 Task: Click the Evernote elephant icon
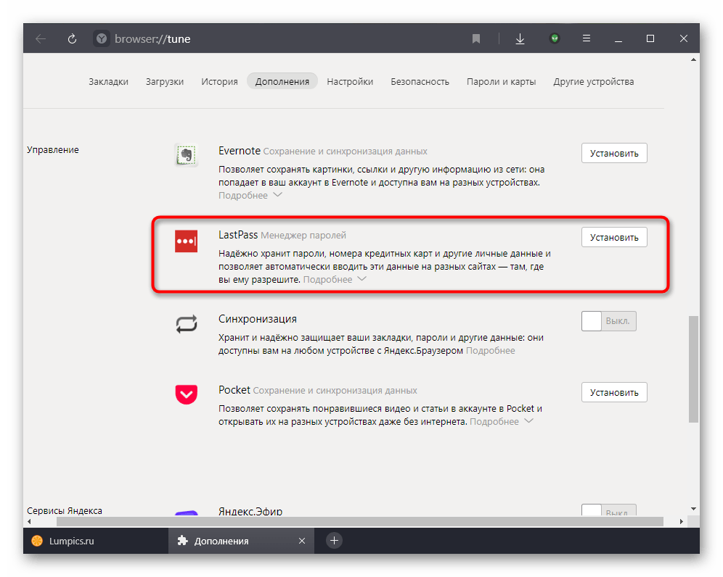[x=187, y=154]
